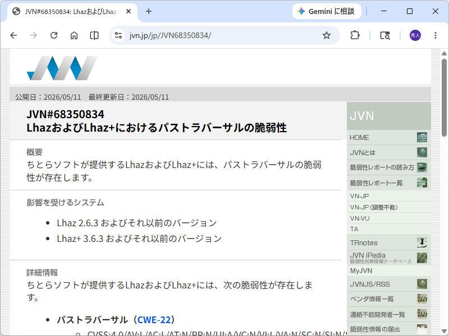Viewport: 449px width, 336px height.
Task: Open 脆弱性レポート一覧 menu item
Action: (388, 183)
